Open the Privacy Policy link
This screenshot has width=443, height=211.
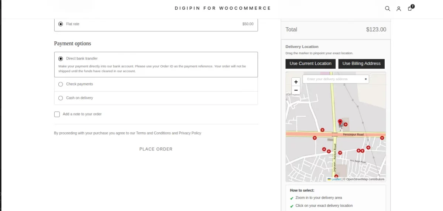[x=190, y=133]
